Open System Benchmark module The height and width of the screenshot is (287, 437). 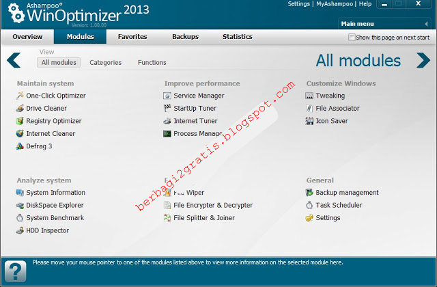click(55, 218)
